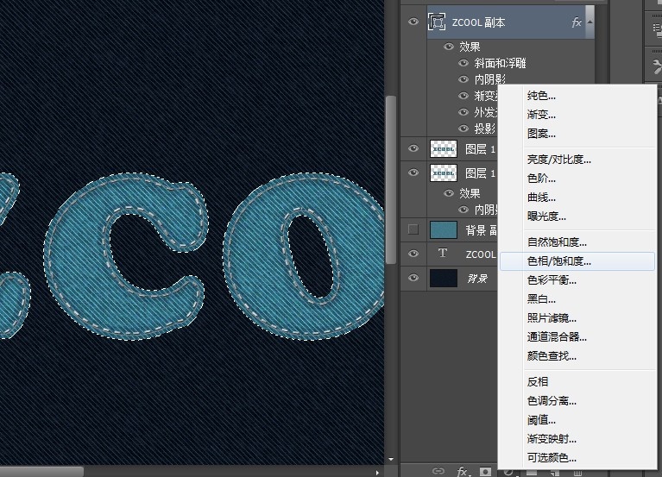The image size is (662, 477).
Task: Open the add layer style fx button
Action: 462,471
